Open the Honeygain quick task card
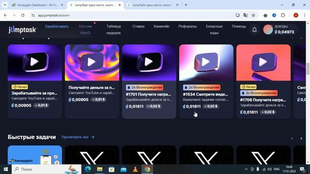 click(x=35, y=155)
